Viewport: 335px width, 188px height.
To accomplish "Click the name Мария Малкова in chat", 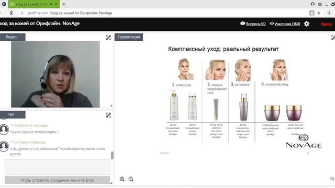I will pos(32,143).
